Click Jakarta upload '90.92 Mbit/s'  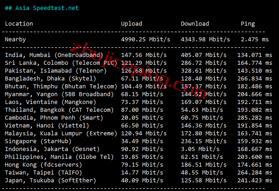(x=142, y=149)
